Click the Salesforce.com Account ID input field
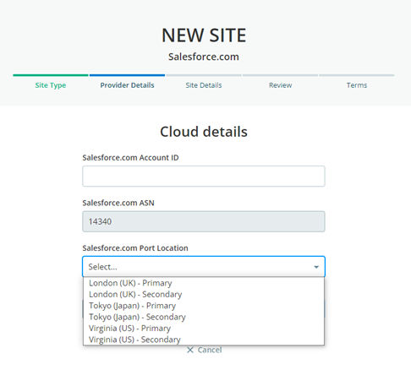This screenshot has width=411, height=375. [204, 177]
